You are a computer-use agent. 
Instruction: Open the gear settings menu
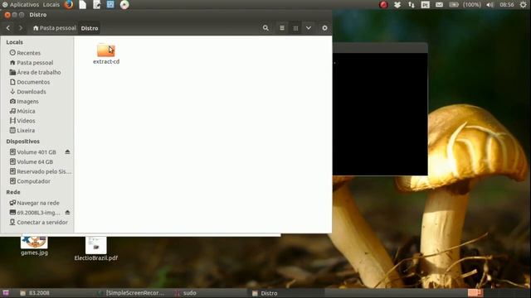point(324,28)
